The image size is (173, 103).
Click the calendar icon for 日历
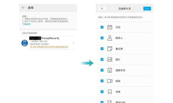(110, 27)
